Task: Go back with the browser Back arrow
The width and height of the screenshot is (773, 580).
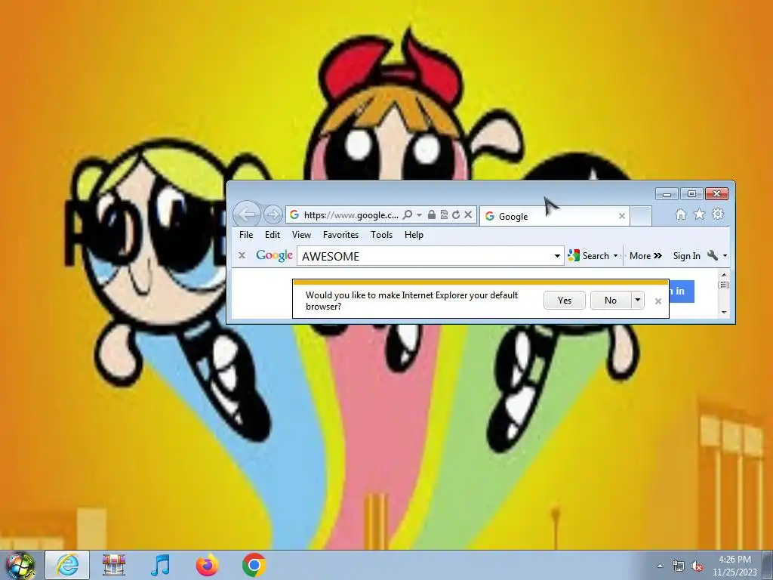Action: pyautogui.click(x=247, y=214)
